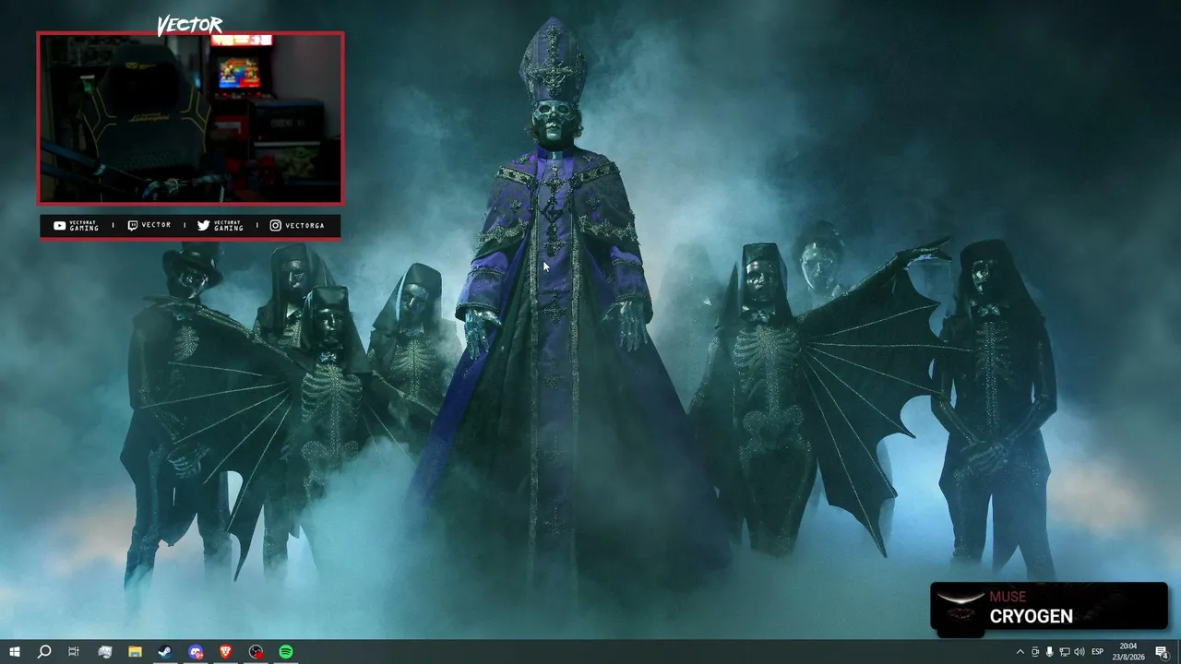Open the gray app pinned beside Task View
Image resolution: width=1181 pixels, height=664 pixels.
click(104, 652)
